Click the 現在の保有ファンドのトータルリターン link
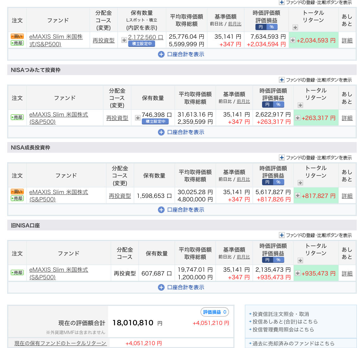 coord(60,343)
